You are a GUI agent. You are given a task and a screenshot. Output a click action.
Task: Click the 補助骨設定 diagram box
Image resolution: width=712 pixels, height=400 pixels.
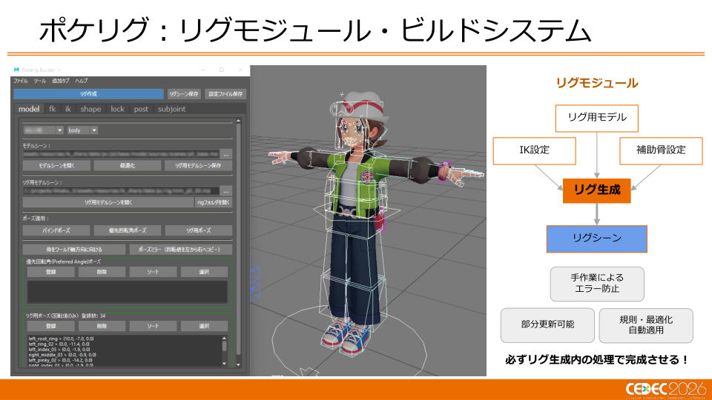tap(661, 150)
